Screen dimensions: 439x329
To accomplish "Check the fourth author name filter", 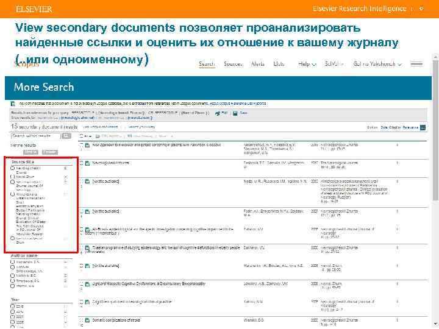I will point(13,281).
